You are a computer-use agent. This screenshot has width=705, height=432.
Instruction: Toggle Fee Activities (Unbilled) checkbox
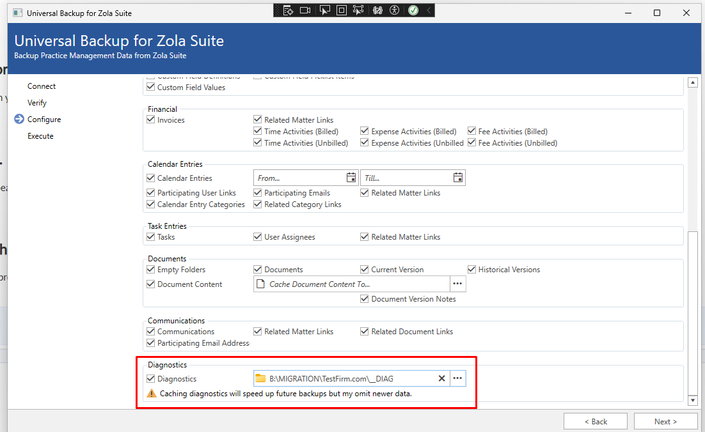click(x=471, y=143)
